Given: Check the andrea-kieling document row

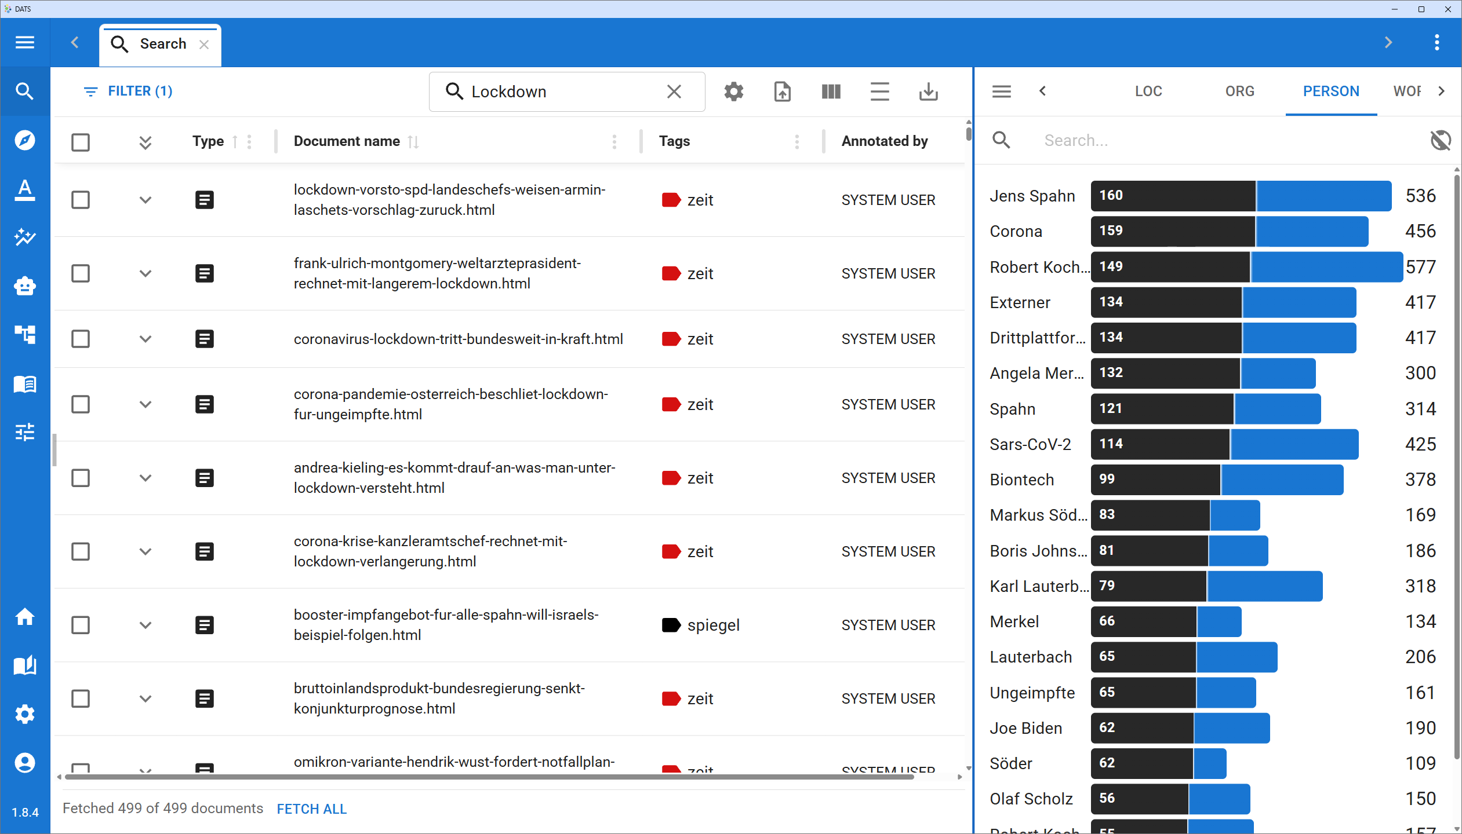Looking at the screenshot, I should [81, 478].
